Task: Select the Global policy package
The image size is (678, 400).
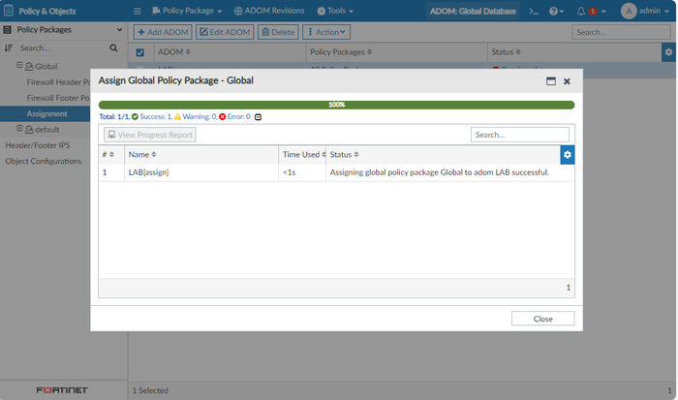Action: coord(46,67)
